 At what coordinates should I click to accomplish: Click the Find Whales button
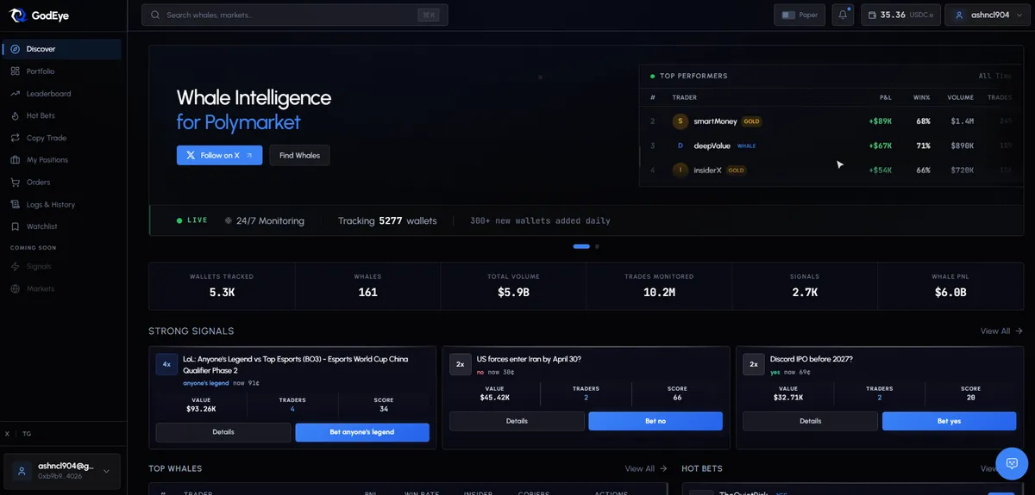[299, 155]
